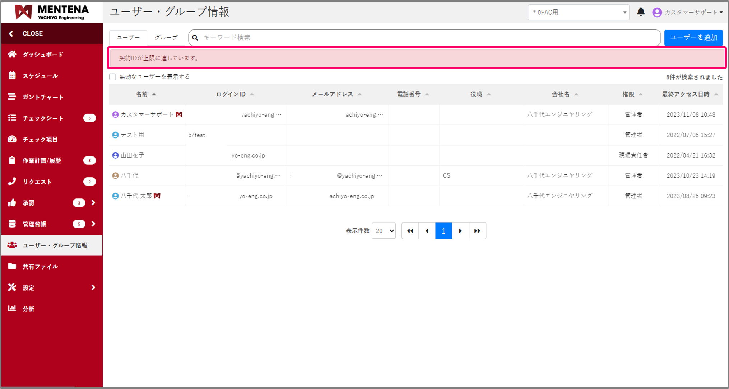Enable show invalid users checkbox
This screenshot has height=389, width=729.
pyautogui.click(x=113, y=77)
